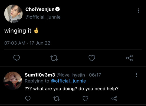The image size is (146, 106).
Task: Open more options for ChoiYeonjun's tweet
Action: tap(138, 10)
